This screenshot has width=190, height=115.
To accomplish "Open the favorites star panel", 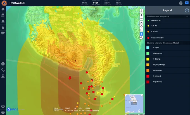I will 3,27.
